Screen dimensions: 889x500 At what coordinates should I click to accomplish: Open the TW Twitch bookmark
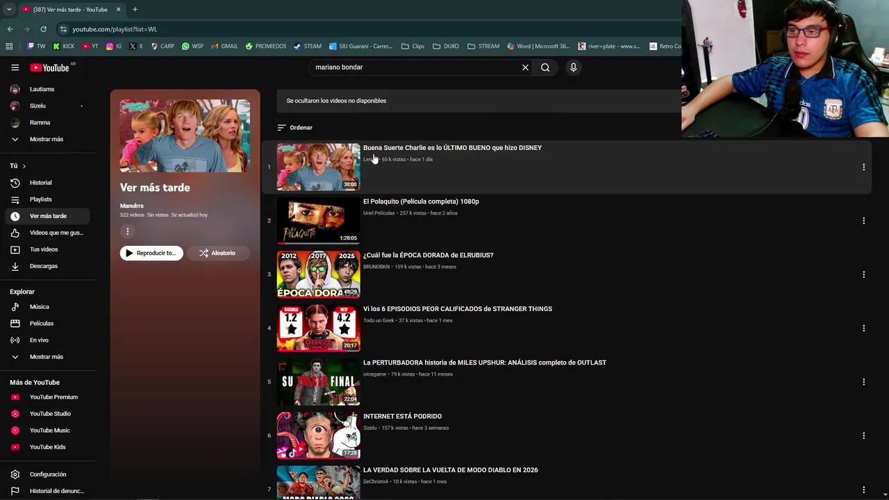[36, 47]
